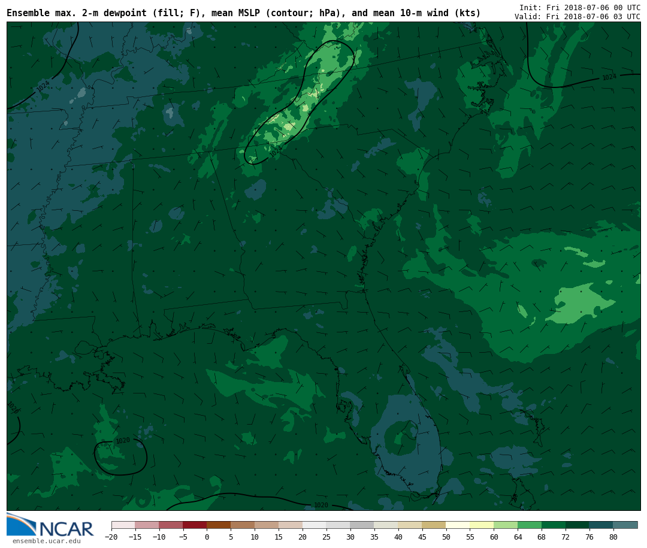The image size is (647, 548).
Task: Click the 50 colorbar tick label
Action: pos(446,537)
